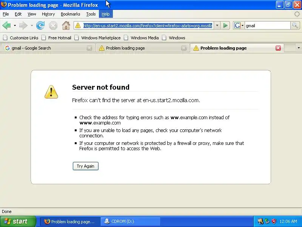Open the Windows Media bookmark
The image size is (302, 227).
tap(141, 37)
